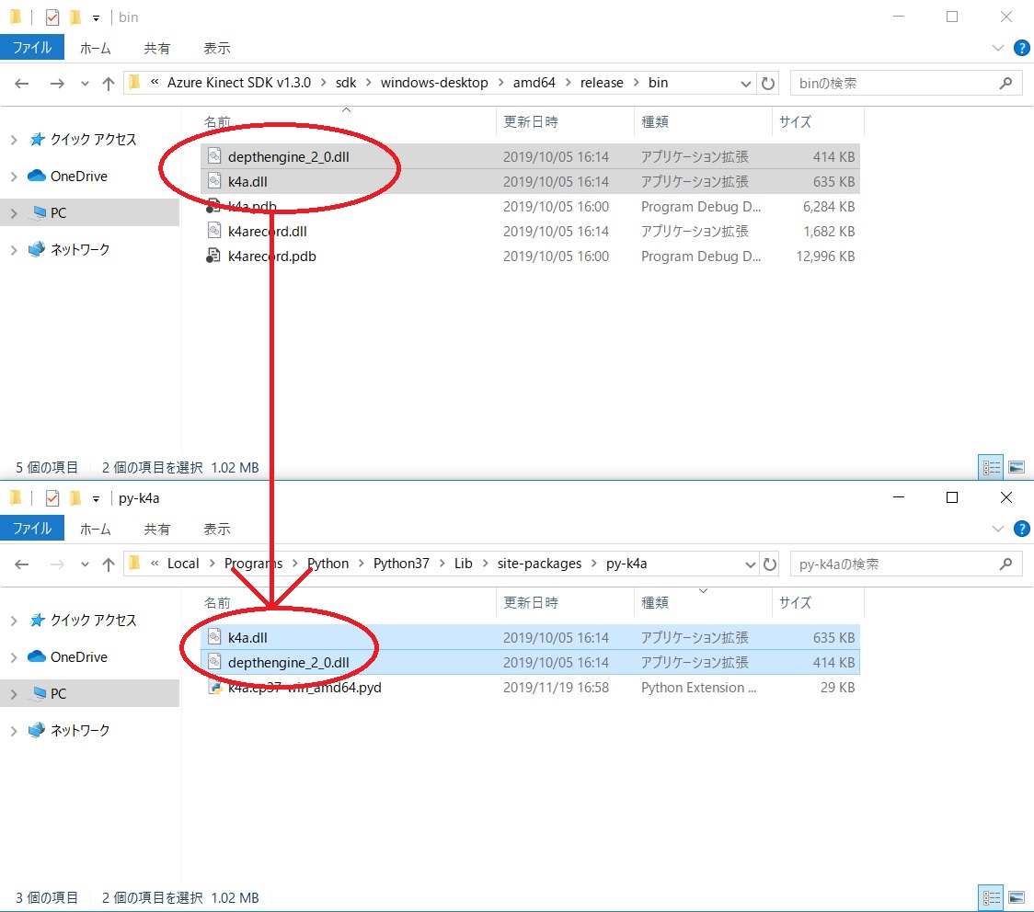Viewport: 1034px width, 912px height.
Task: Go up one level in py-k4a window
Action: pyautogui.click(x=109, y=564)
